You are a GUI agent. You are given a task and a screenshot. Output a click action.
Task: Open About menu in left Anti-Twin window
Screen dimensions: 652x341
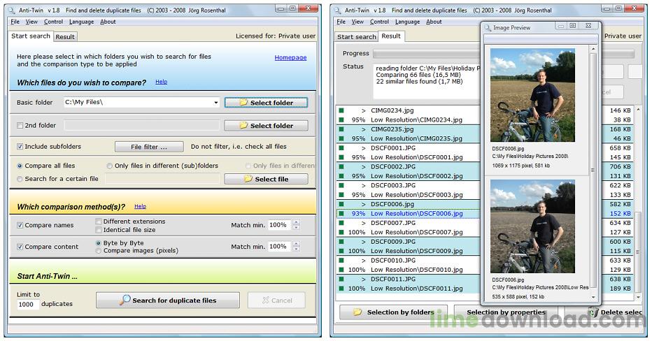[x=108, y=22]
